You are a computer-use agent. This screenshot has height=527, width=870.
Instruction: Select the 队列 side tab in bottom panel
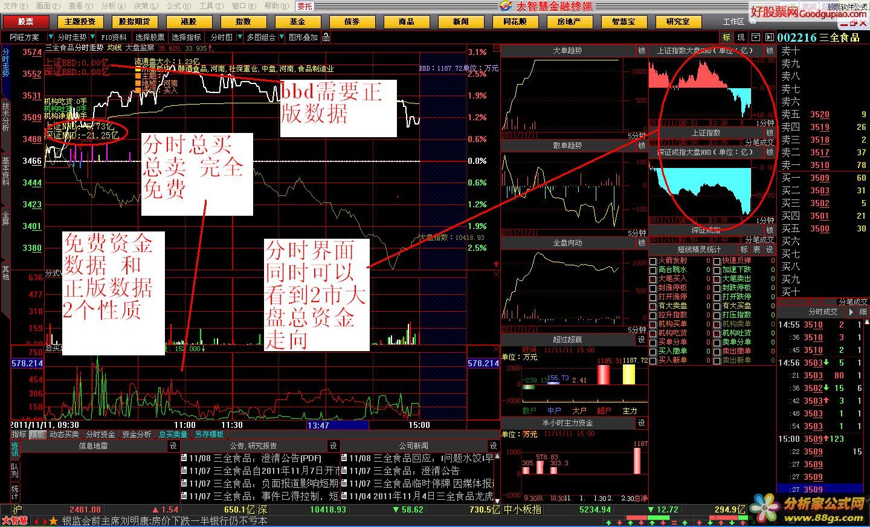coord(15,471)
